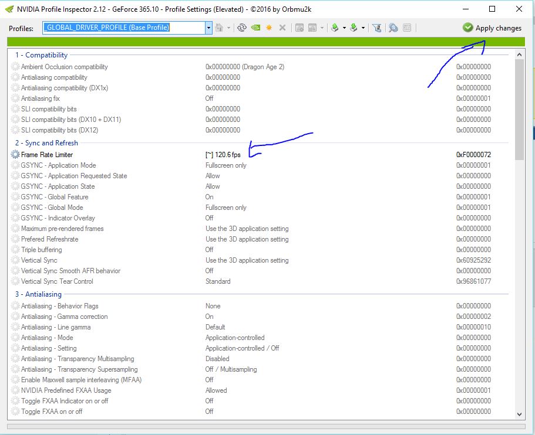Select the Toggle FXAA Indicator on or off row
Image resolution: width=535 pixels, height=435 pixels.
pyautogui.click(x=261, y=400)
